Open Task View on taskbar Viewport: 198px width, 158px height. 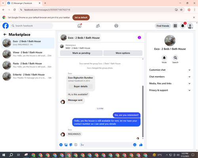click(x=19, y=155)
